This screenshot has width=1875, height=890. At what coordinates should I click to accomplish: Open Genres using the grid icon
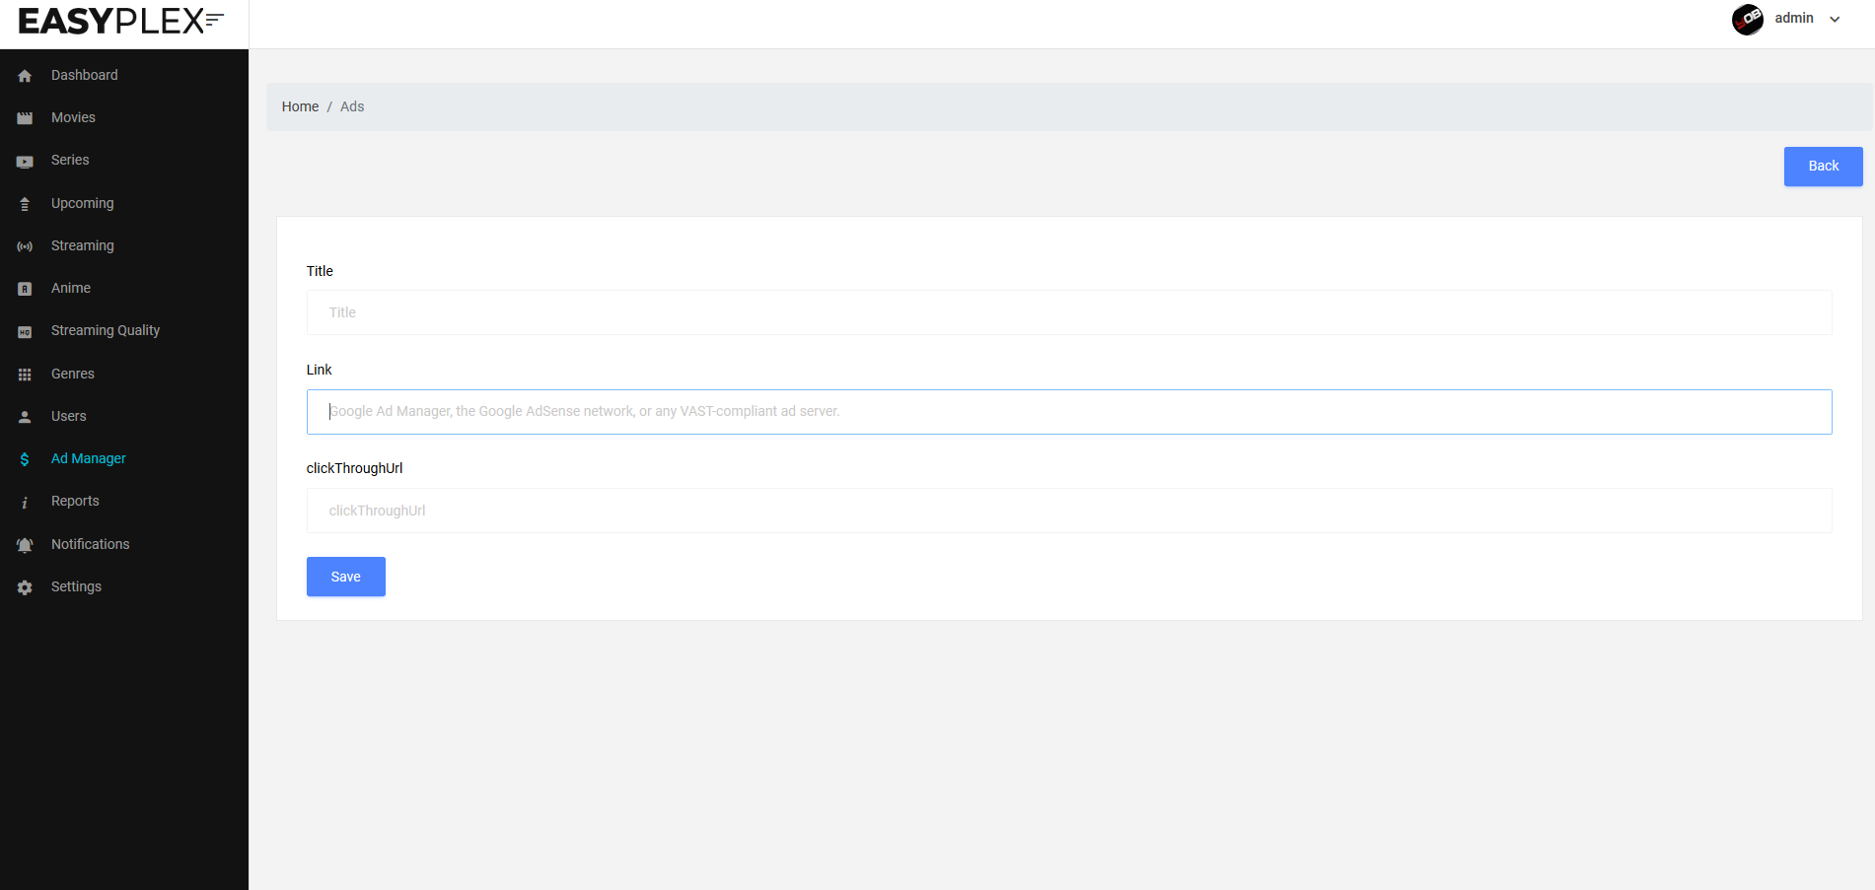(x=25, y=373)
